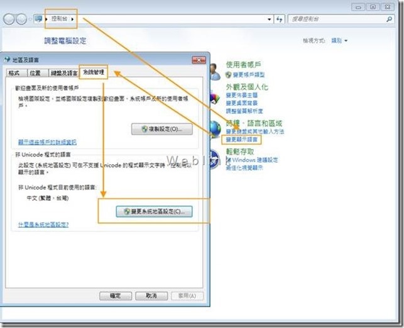The width and height of the screenshot is (404, 328).
Task: Click the 控制台 breadcrumb in address bar
Action: pos(59,19)
